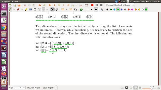Image resolution: width=161 pixels, height=90 pixels.
Task: Pick the light blue color swatch
Action: pyautogui.click(x=114, y=9)
